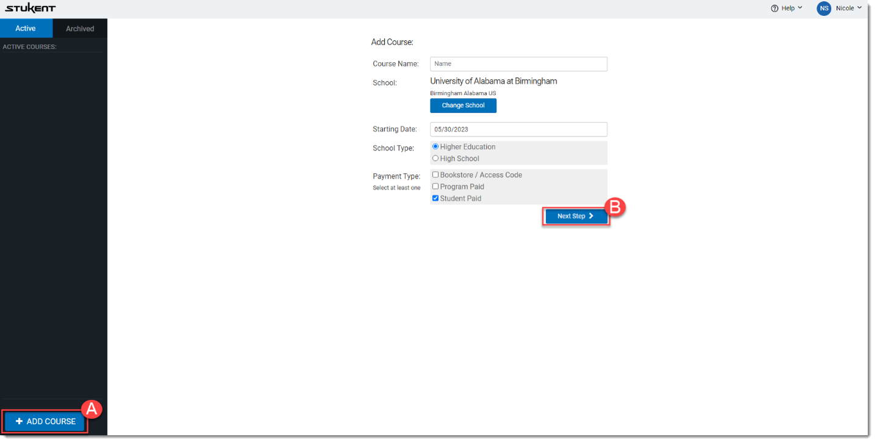877x445 pixels.
Task: Check the Program Paid option
Action: (435, 186)
